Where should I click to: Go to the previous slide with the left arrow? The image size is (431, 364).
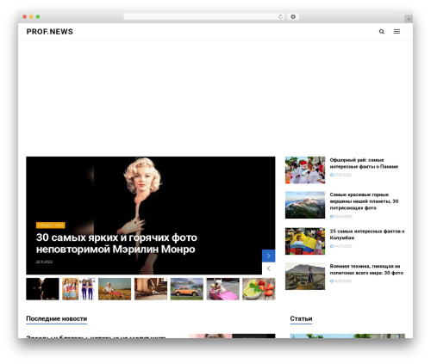[x=268, y=268]
